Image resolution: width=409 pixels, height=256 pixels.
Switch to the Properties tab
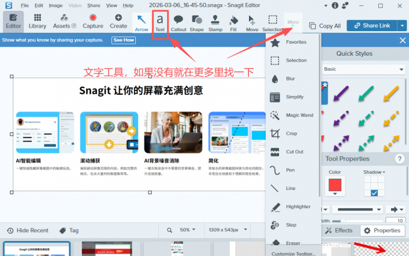(383, 231)
